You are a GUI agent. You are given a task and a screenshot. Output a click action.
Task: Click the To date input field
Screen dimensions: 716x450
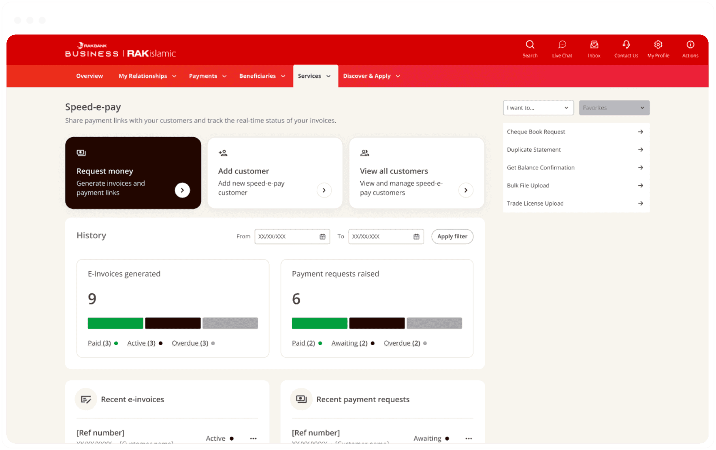point(386,237)
